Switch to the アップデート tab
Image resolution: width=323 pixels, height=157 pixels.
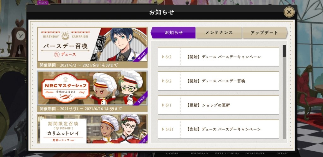tap(265, 32)
